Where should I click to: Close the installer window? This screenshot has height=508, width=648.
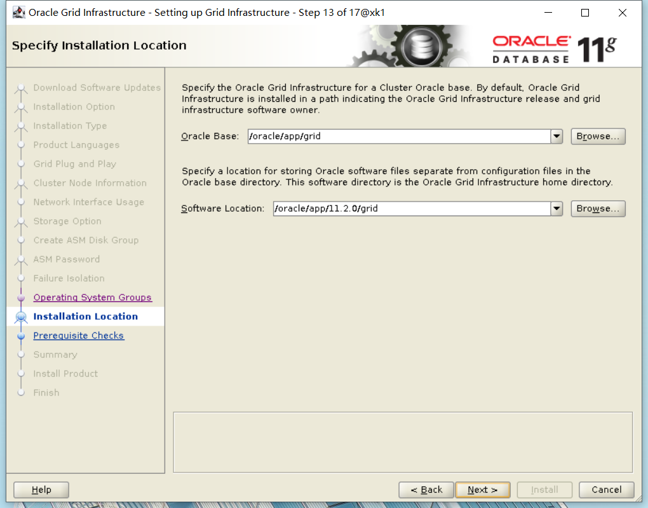tap(623, 13)
